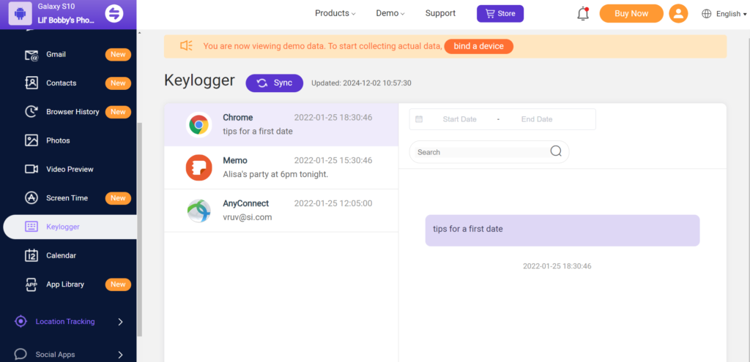
Task: Click the Video Preview camera icon
Action: [31, 169]
